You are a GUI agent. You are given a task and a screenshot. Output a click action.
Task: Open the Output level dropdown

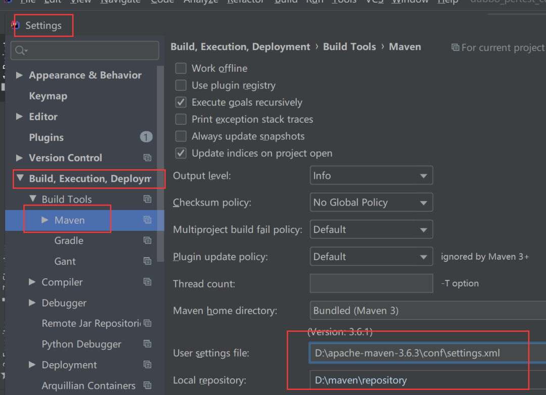tap(371, 175)
